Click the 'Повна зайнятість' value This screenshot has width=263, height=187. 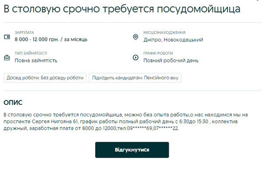(x=36, y=61)
